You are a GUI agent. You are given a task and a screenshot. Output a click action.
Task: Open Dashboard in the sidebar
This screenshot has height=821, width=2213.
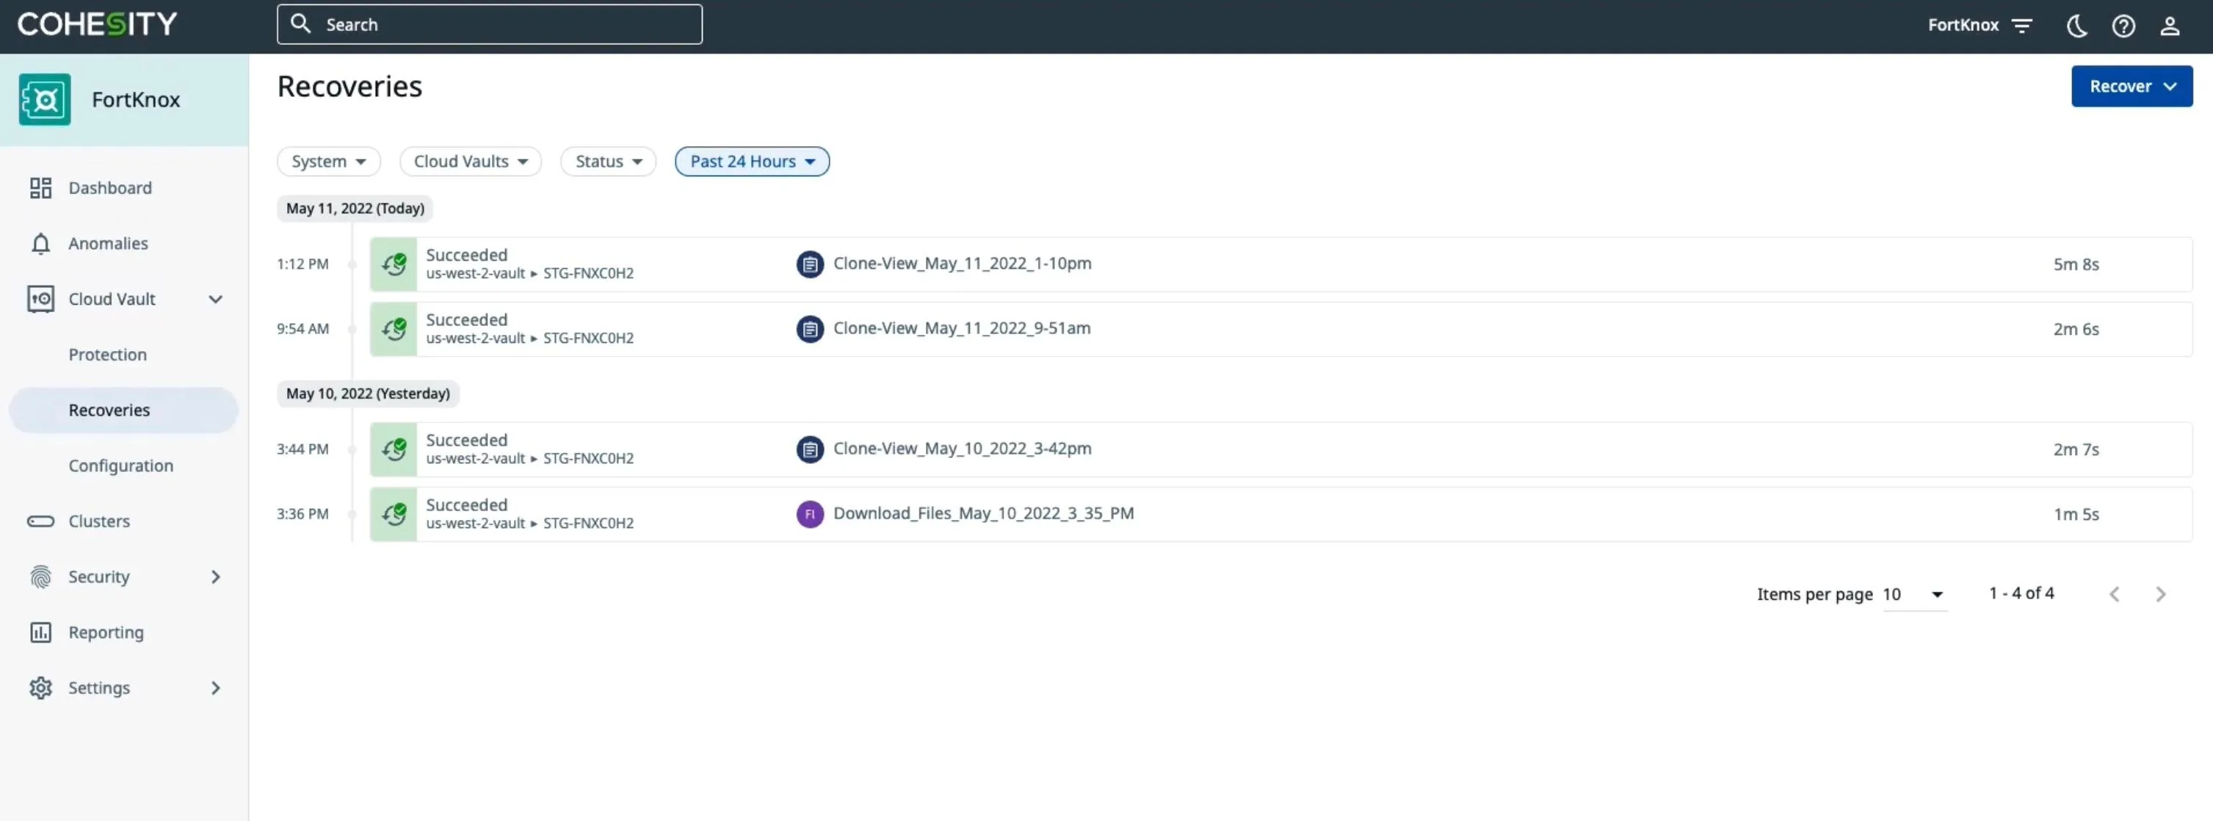tap(110, 188)
